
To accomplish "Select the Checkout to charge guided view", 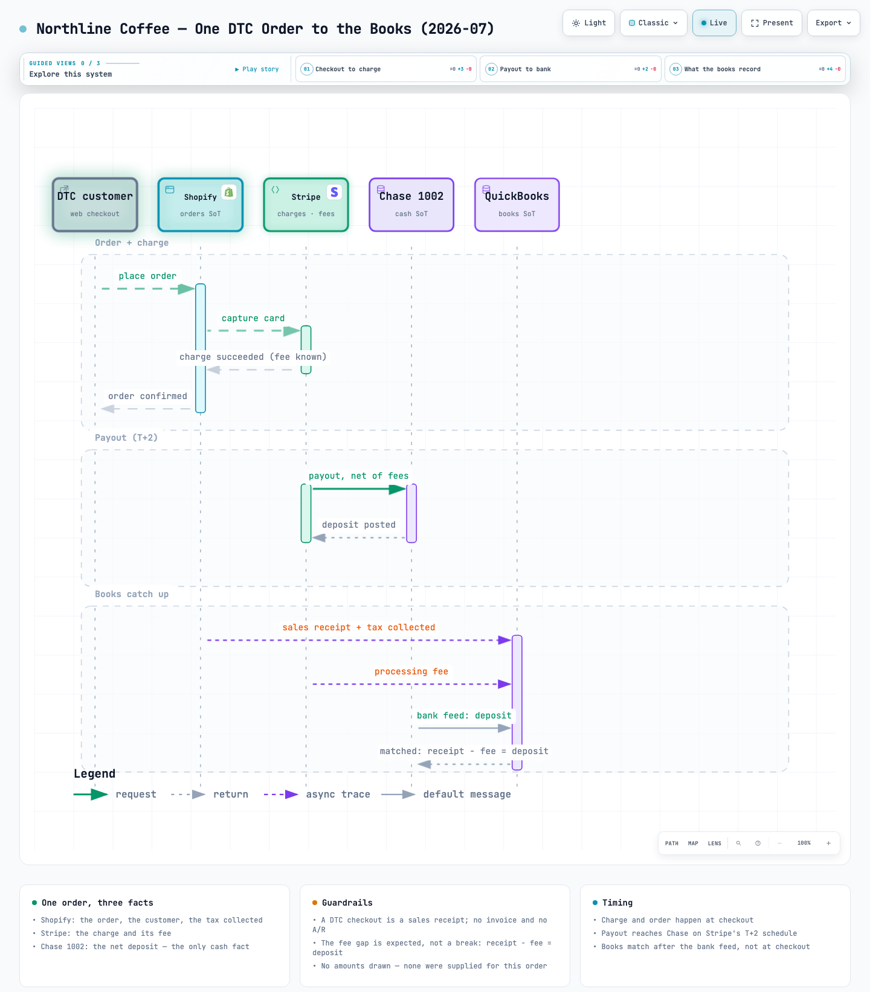I will point(386,69).
